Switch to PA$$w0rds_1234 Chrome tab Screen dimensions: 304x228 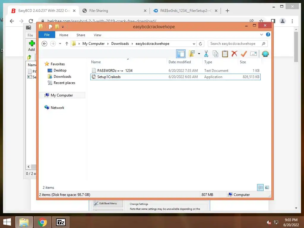[186, 11]
